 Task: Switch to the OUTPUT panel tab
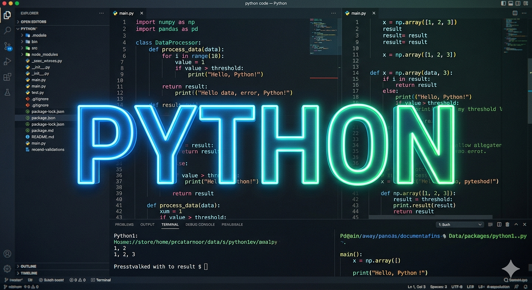pos(147,225)
